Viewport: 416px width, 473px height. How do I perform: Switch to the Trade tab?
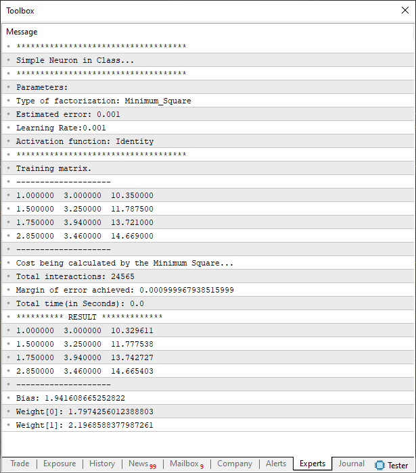coord(20,464)
